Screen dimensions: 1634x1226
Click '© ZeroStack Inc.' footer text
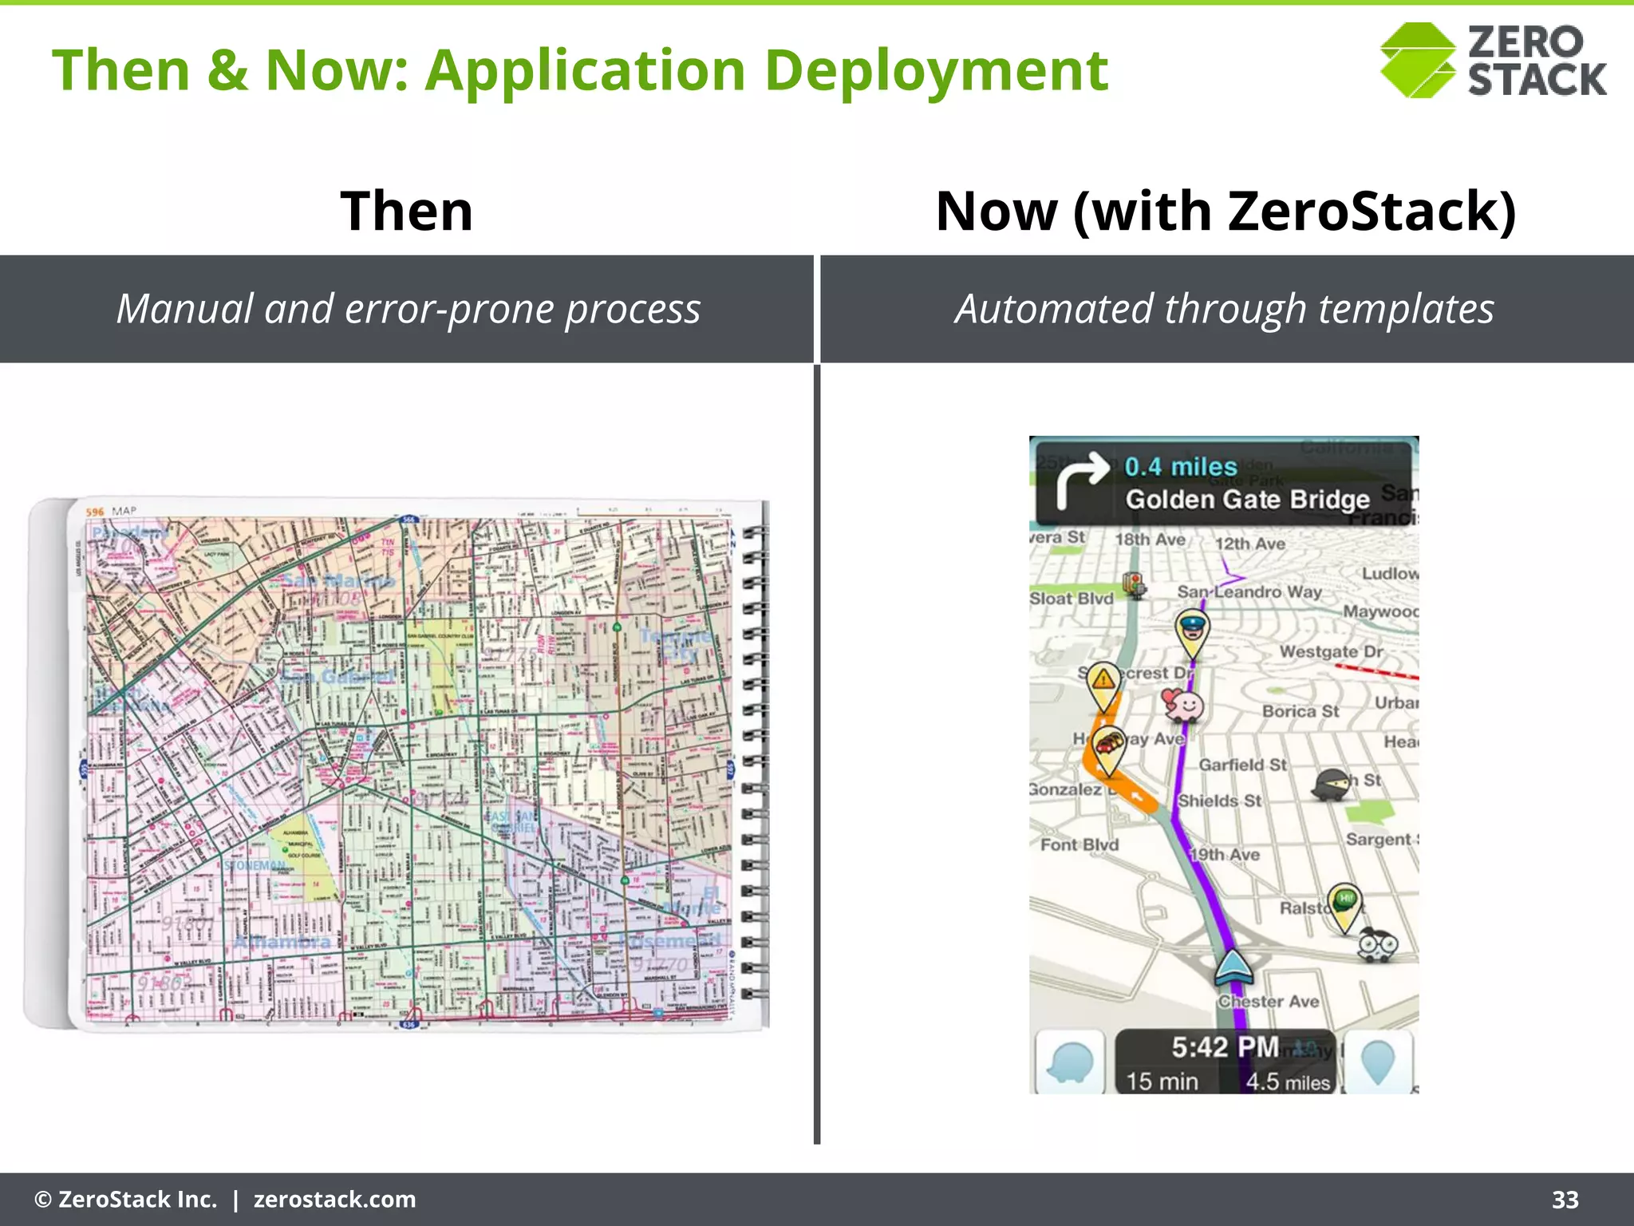[x=126, y=1200]
